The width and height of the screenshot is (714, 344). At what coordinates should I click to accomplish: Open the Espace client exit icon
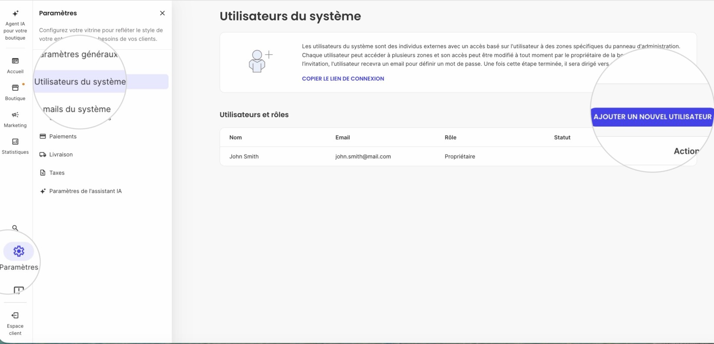(x=15, y=315)
